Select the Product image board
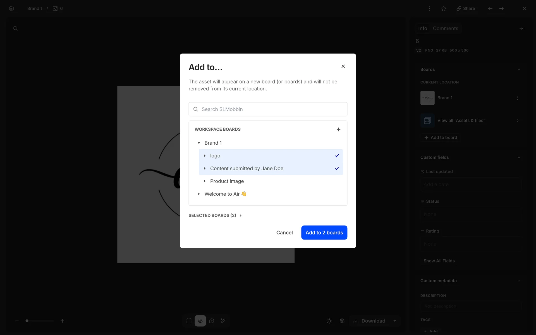 tap(227, 181)
